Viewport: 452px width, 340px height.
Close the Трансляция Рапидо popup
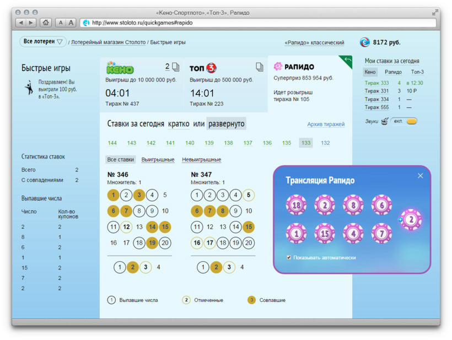click(x=420, y=176)
